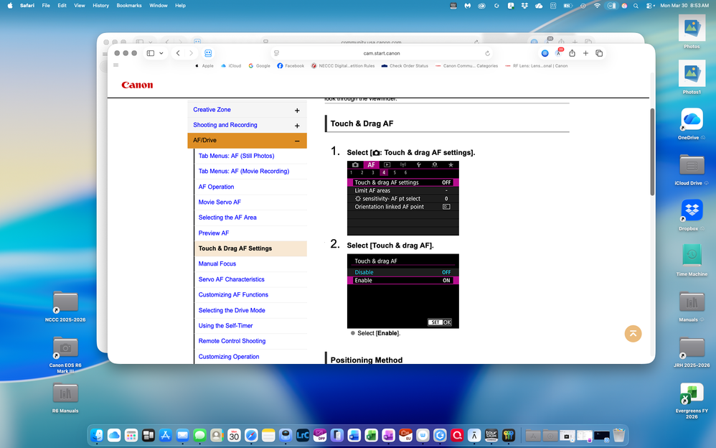The image size is (716, 448).
Task: Open the Trash in the Dock
Action: (x=618, y=435)
